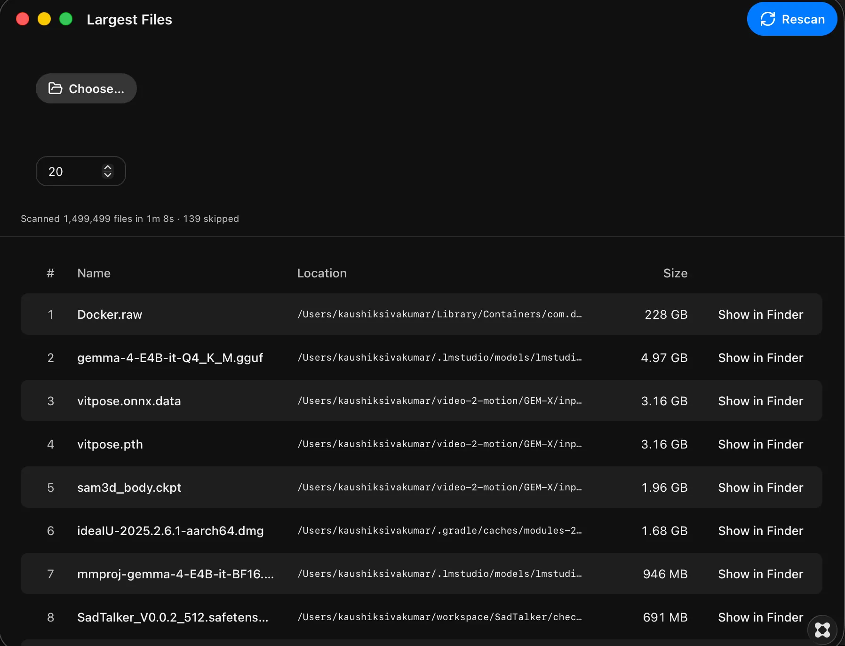Select the mmproj-gemma-4-E4B-it-BF16 name

175,574
